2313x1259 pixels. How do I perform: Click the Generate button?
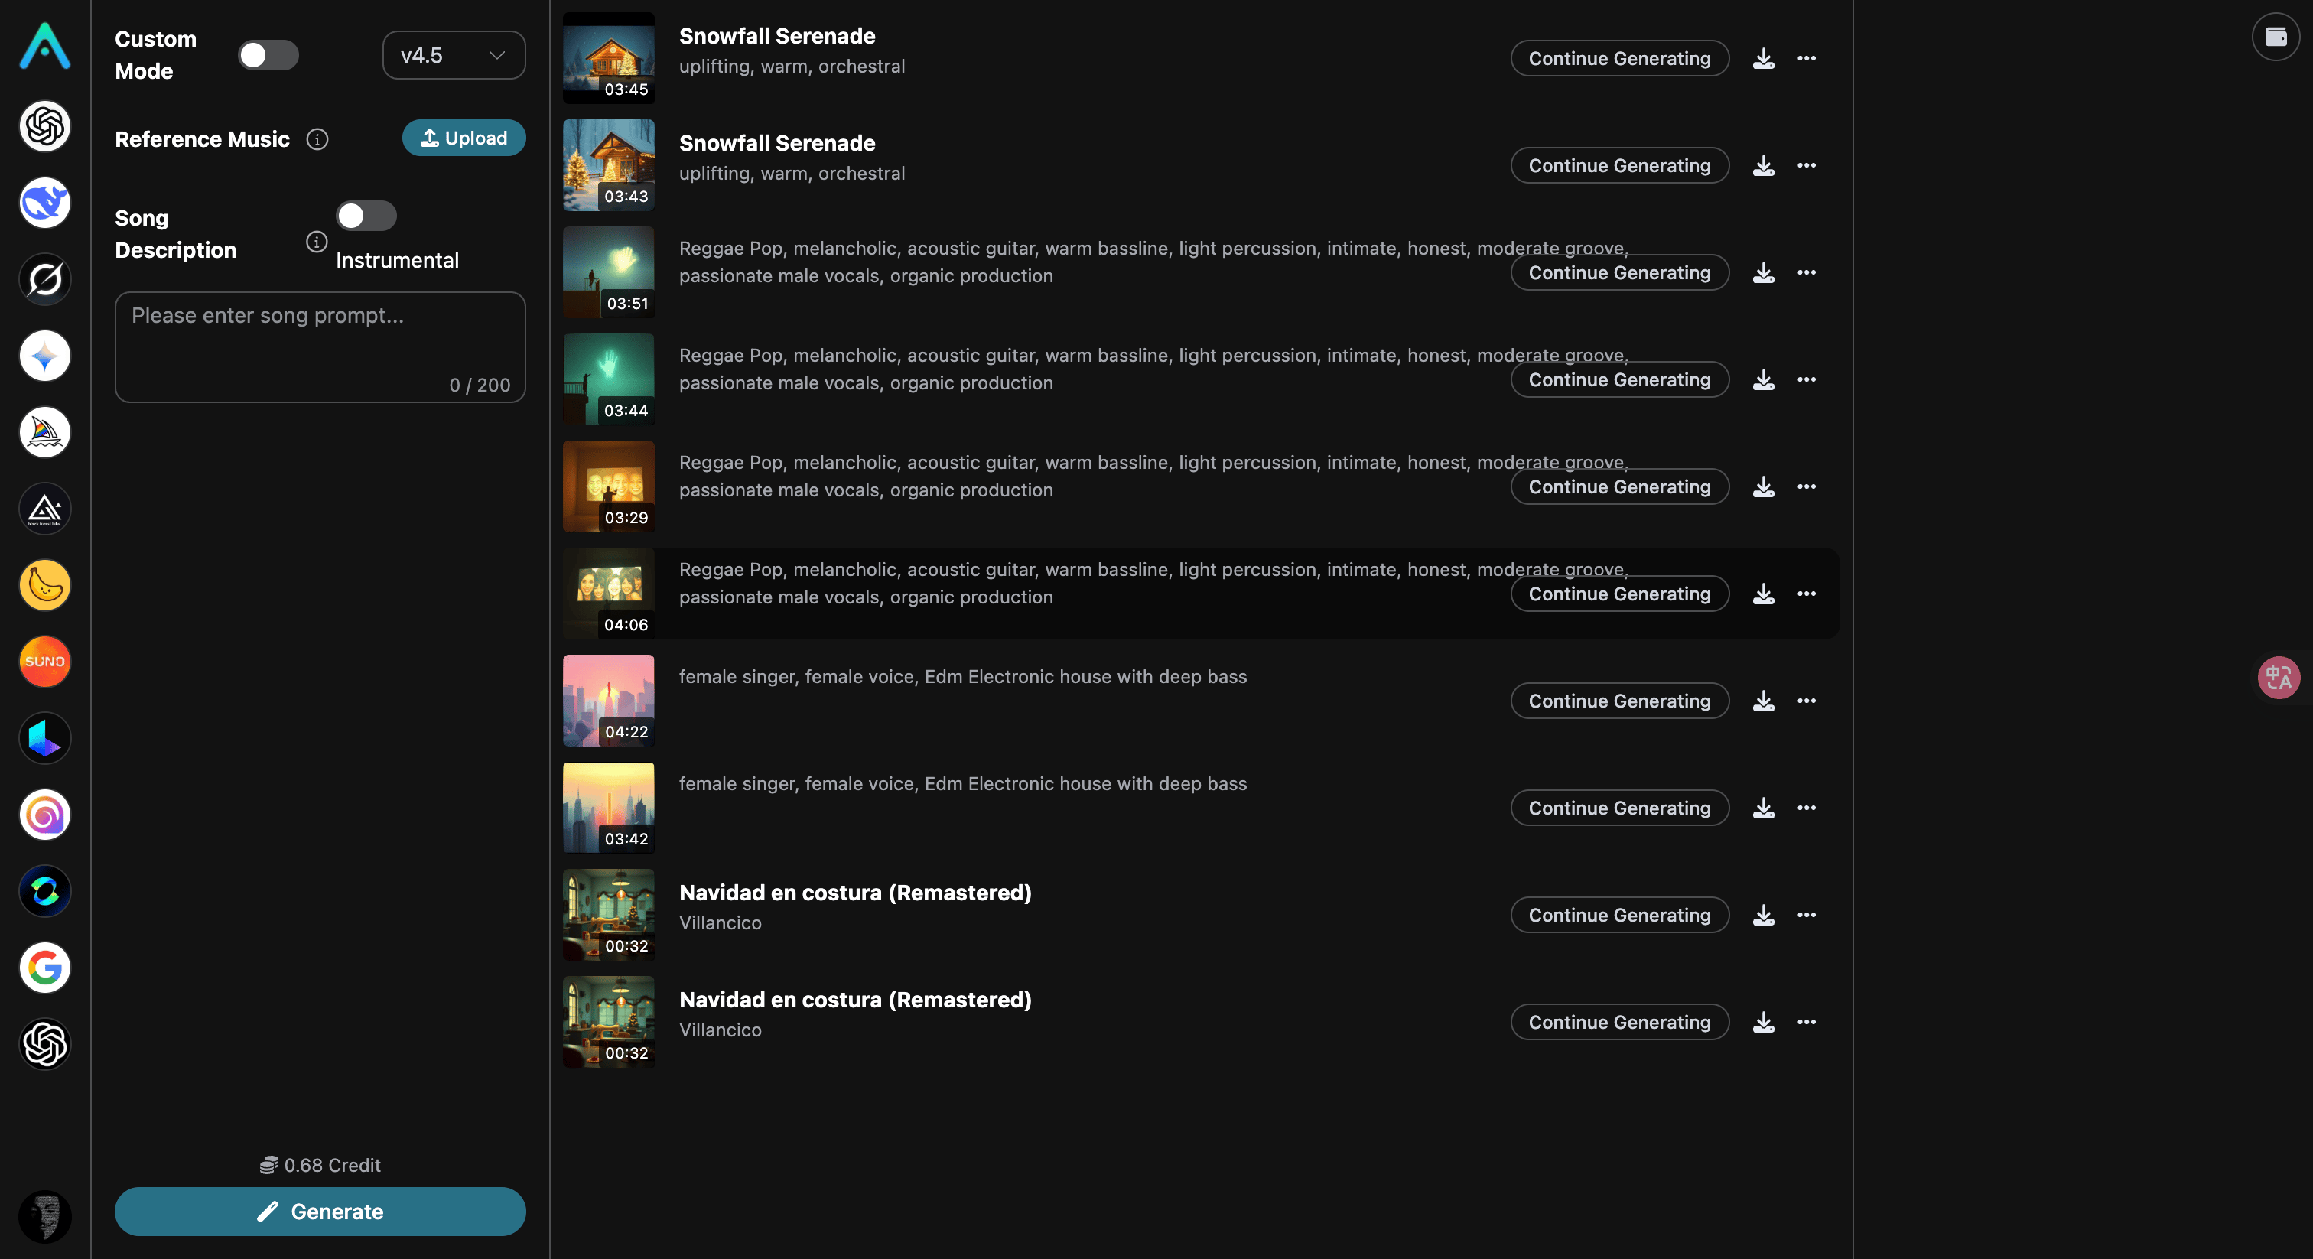tap(320, 1212)
